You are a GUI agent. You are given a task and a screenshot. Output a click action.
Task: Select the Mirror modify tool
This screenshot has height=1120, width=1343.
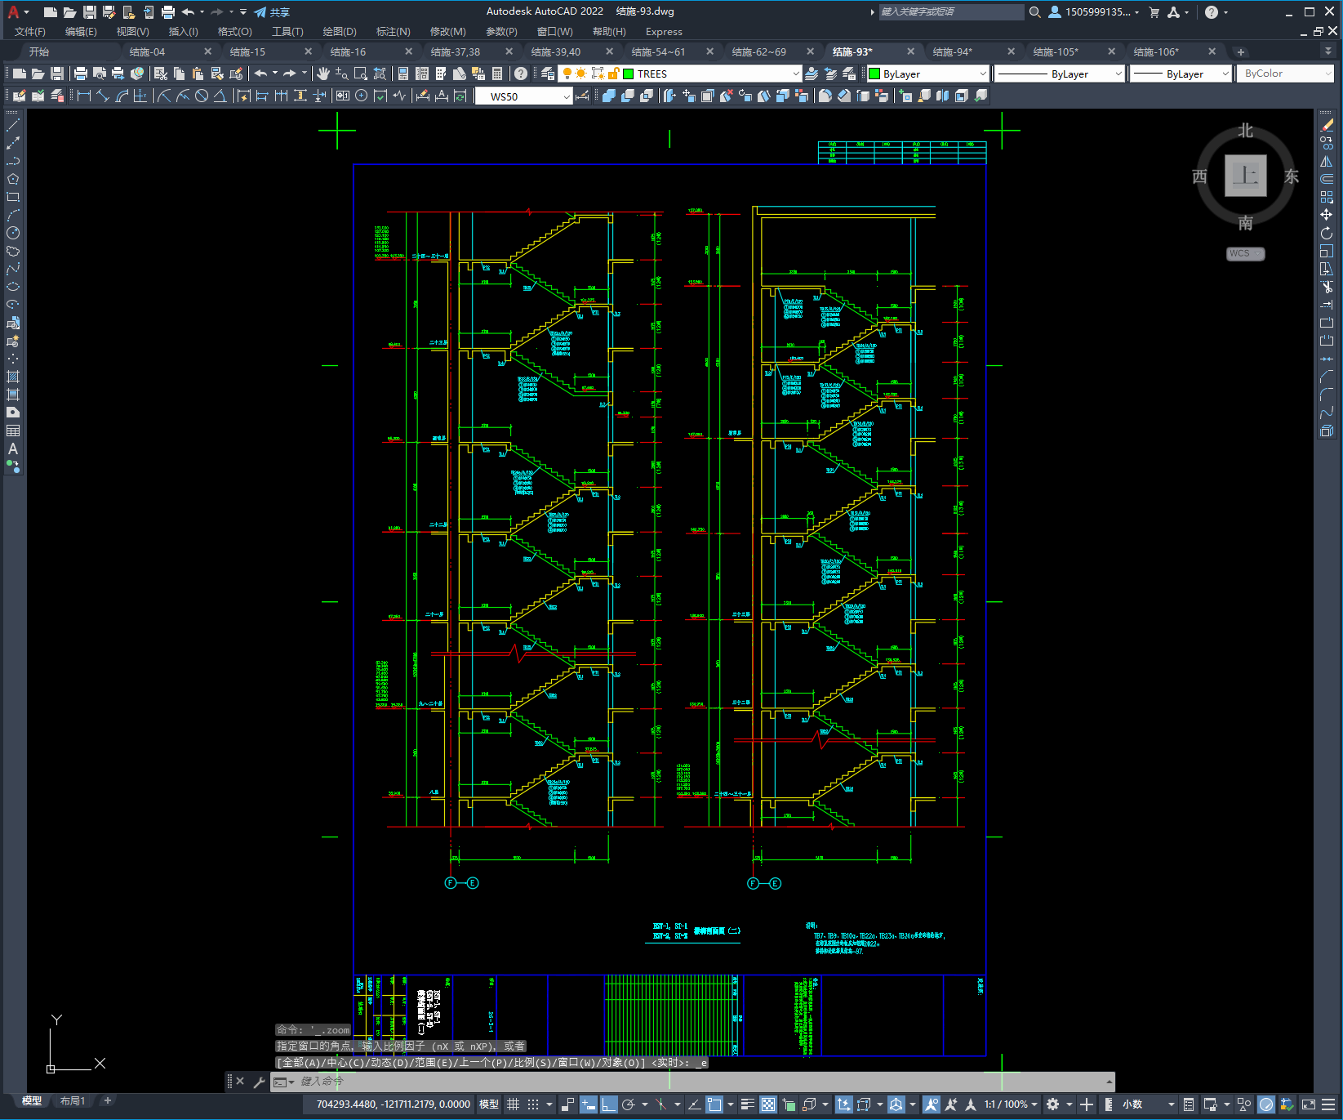(x=1327, y=161)
